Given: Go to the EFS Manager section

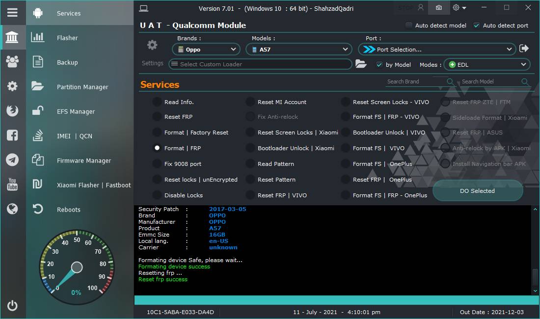Looking at the screenshot, I should (76, 111).
